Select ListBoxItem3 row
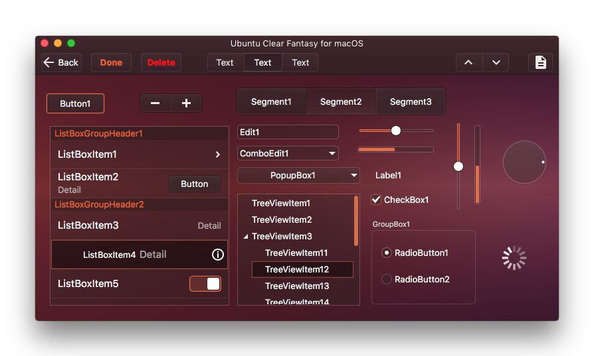Viewport: 598px width, 356px height. 140,225
